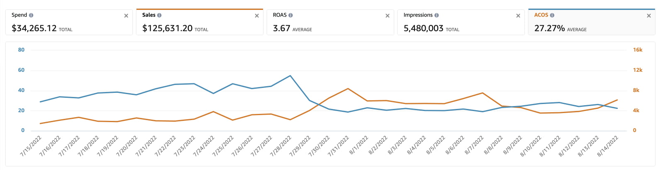This screenshot has height=170, width=660.
Task: Click the 7/15/2022 date label on axis
Action: tap(31, 146)
